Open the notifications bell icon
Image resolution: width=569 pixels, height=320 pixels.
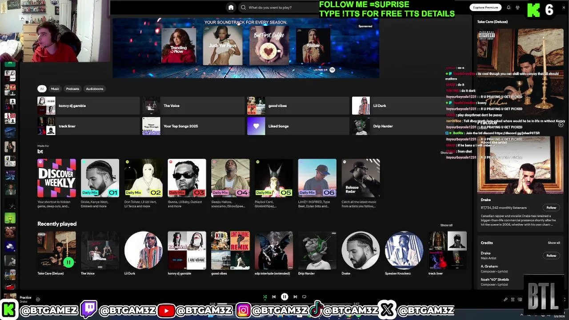click(x=509, y=8)
